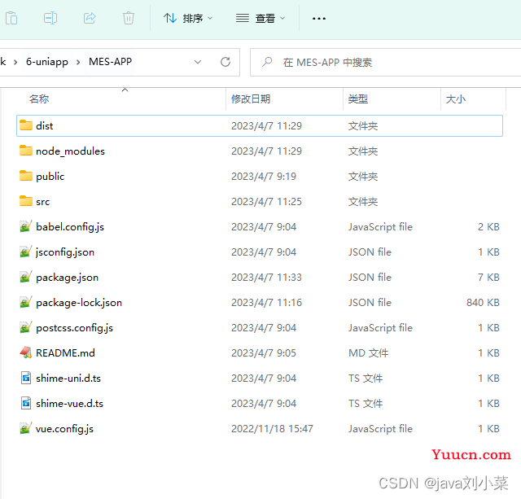Screen dimensions: 521x499
Task: Click the 在 MES-APP 中搜索 search field
Action: 385,62
